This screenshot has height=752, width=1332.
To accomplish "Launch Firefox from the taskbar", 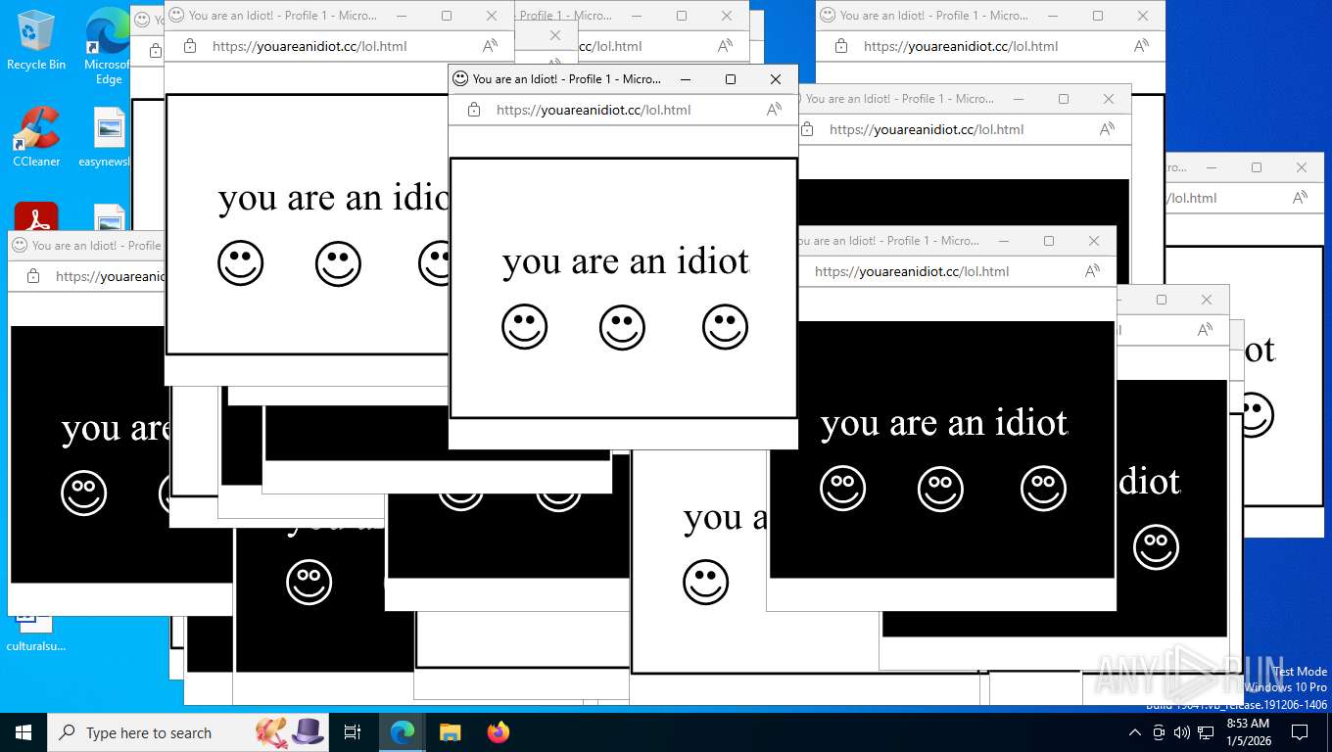I will (499, 732).
